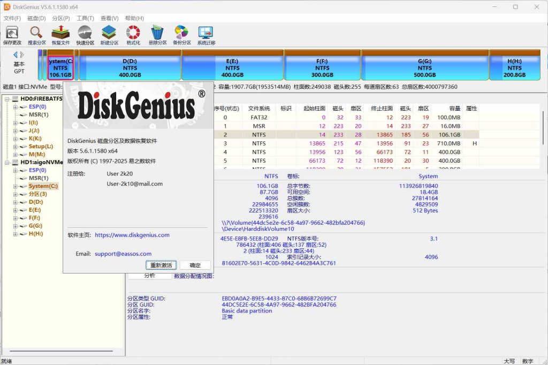This screenshot has height=365, width=548.
Task: Click the 保存更改 (save changes) toolbar icon
Action: (x=12, y=35)
